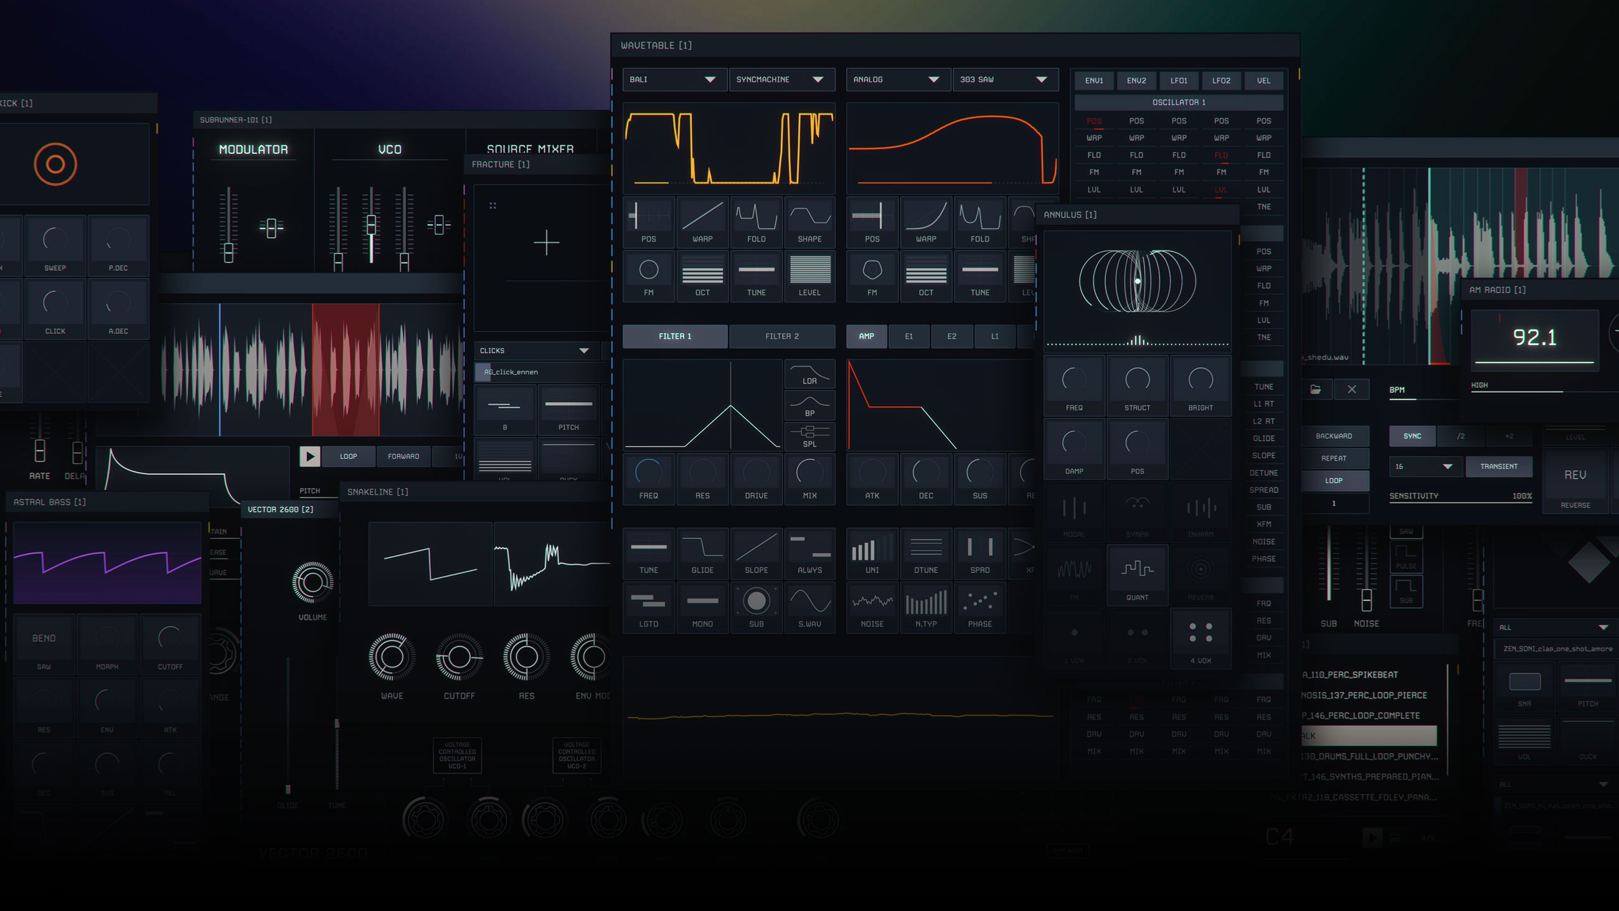Switch to the FILTER 2 tab
Image resolution: width=1619 pixels, height=911 pixels.
(782, 336)
